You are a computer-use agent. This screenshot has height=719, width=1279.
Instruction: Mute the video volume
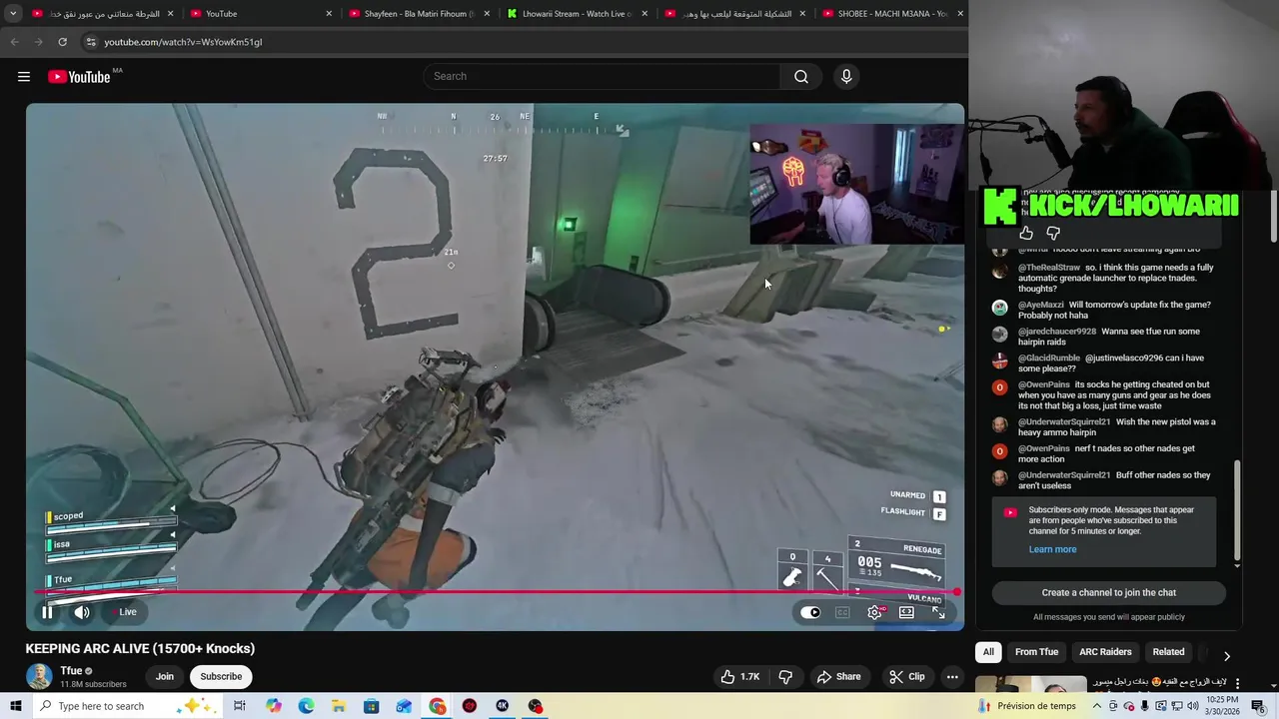[x=82, y=612]
